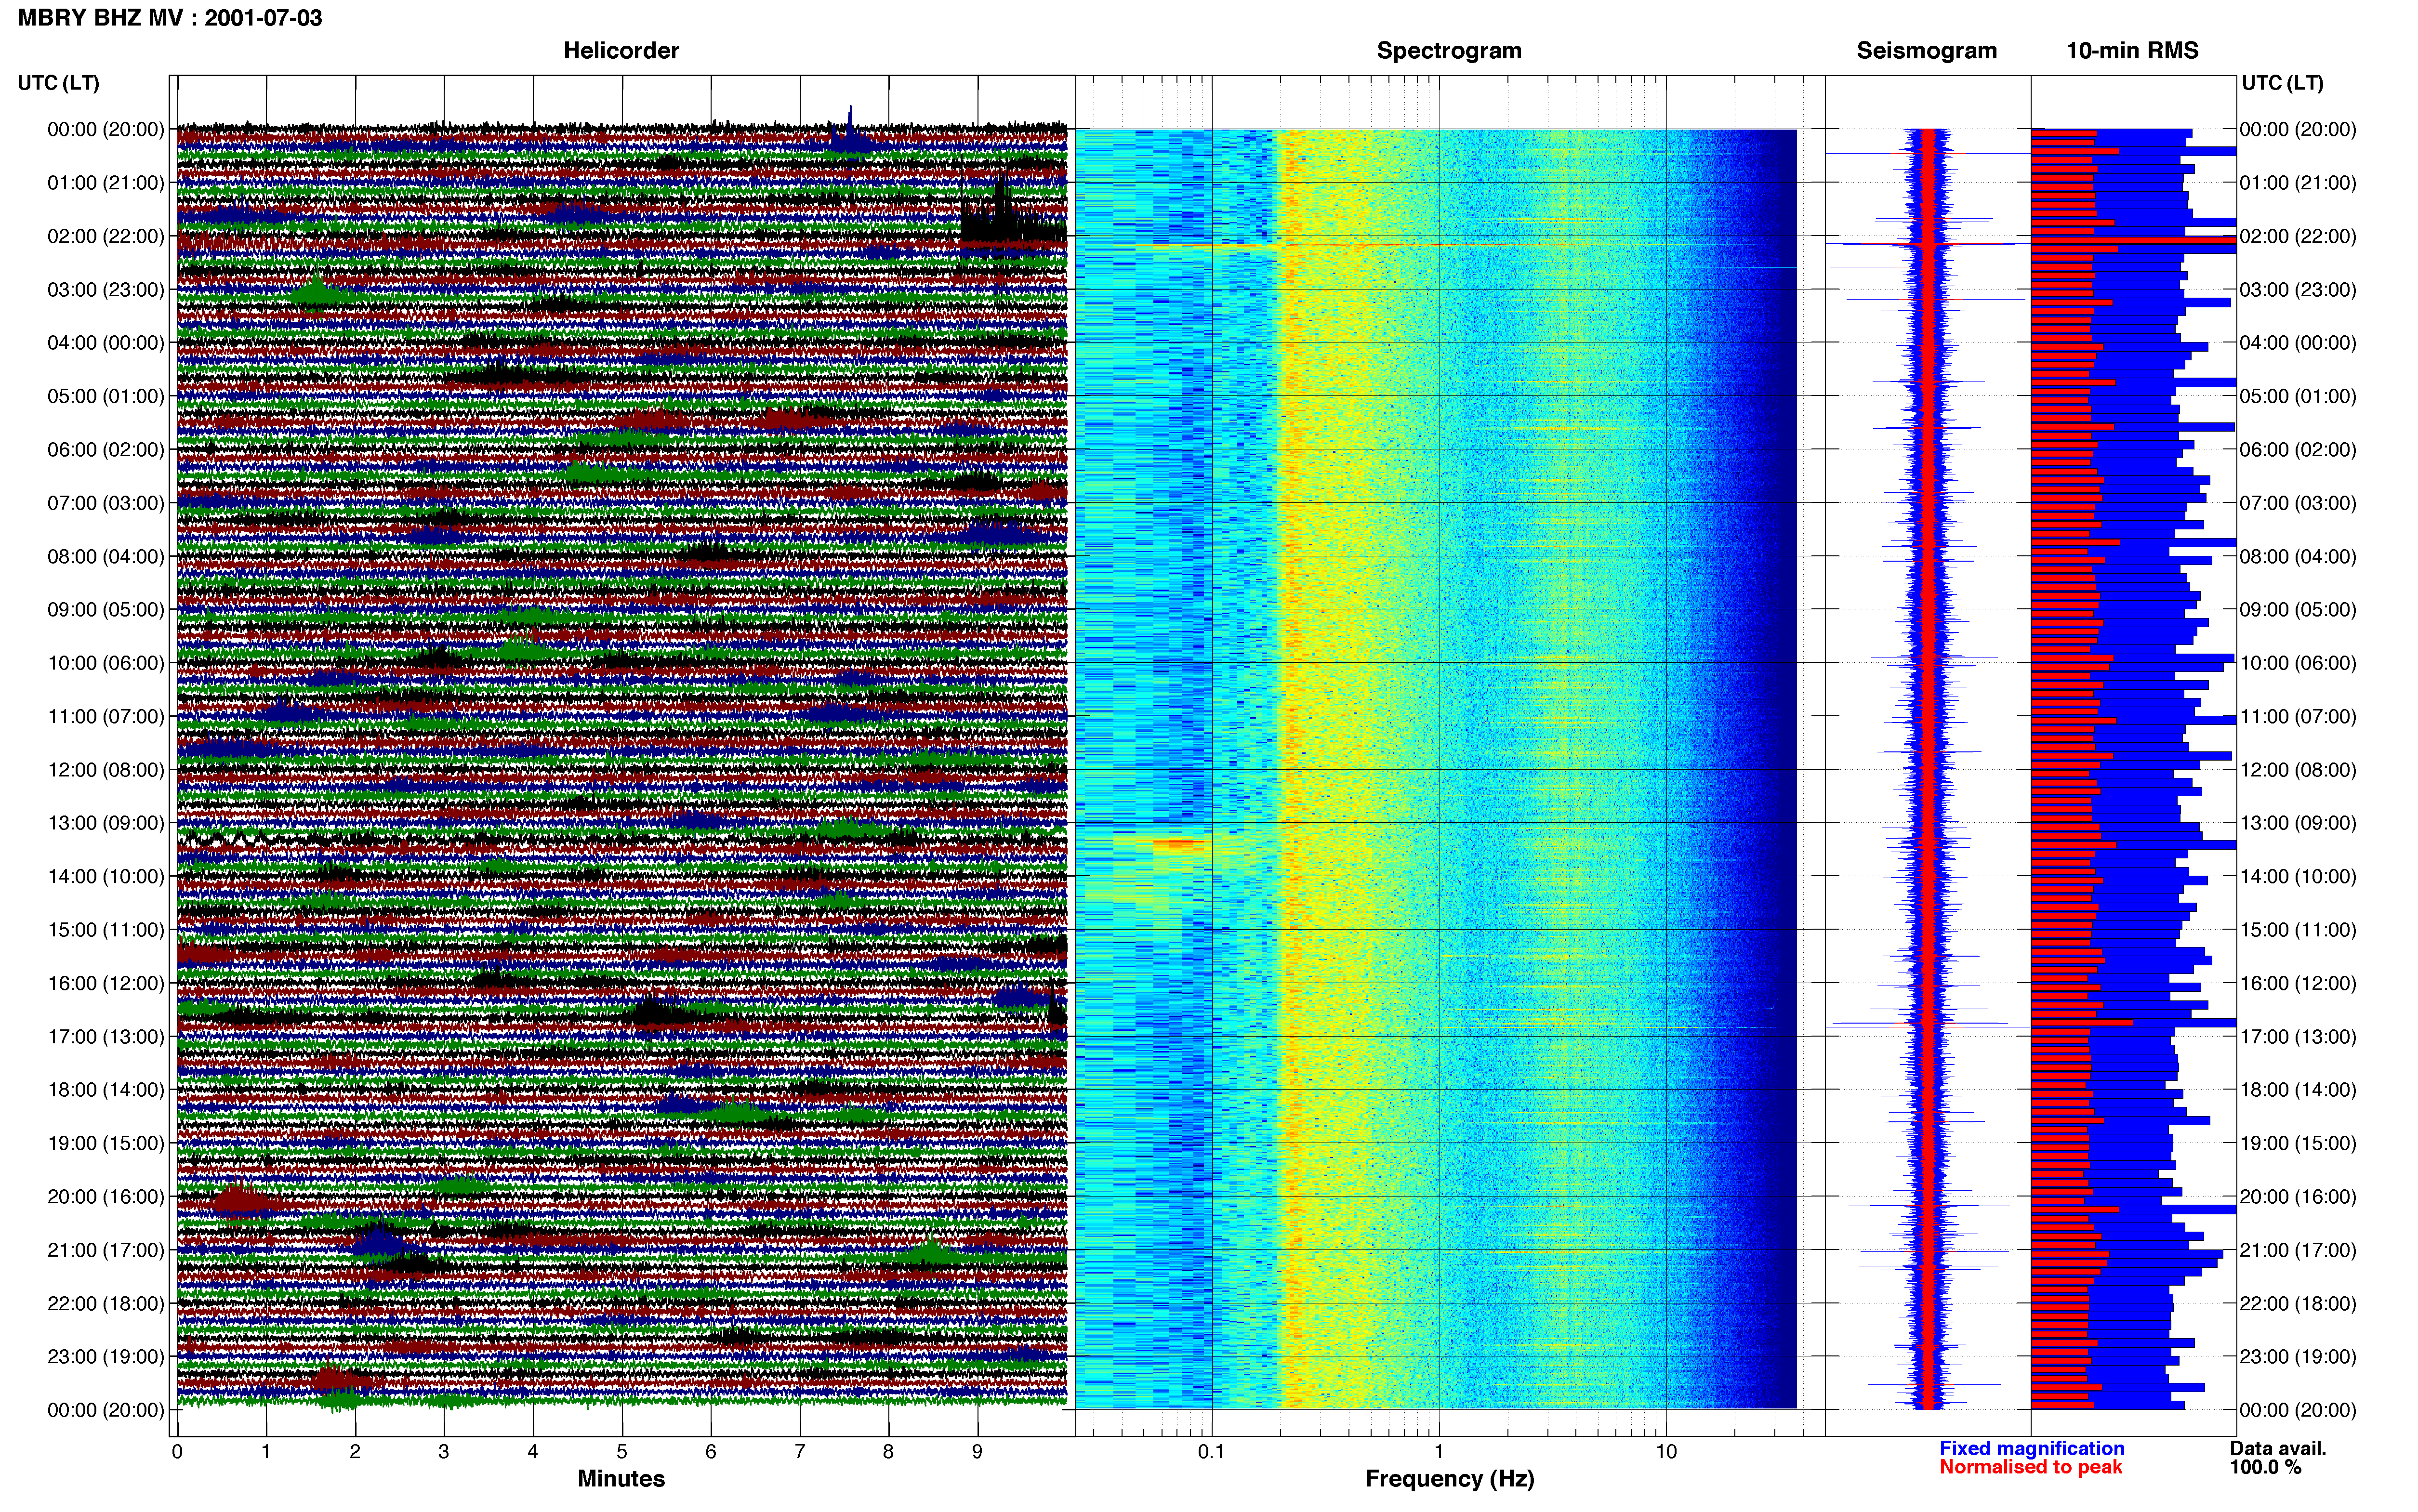Click the left time label 17:00 (13:00)
This screenshot has width=2418, height=1512.
(106, 1037)
